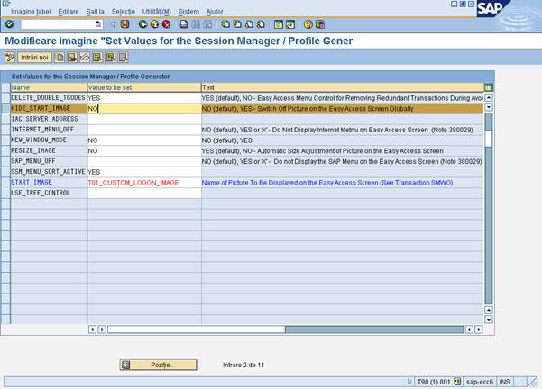Collapse the command field with the small arrow
The width and height of the screenshot is (542, 389).
tap(113, 24)
